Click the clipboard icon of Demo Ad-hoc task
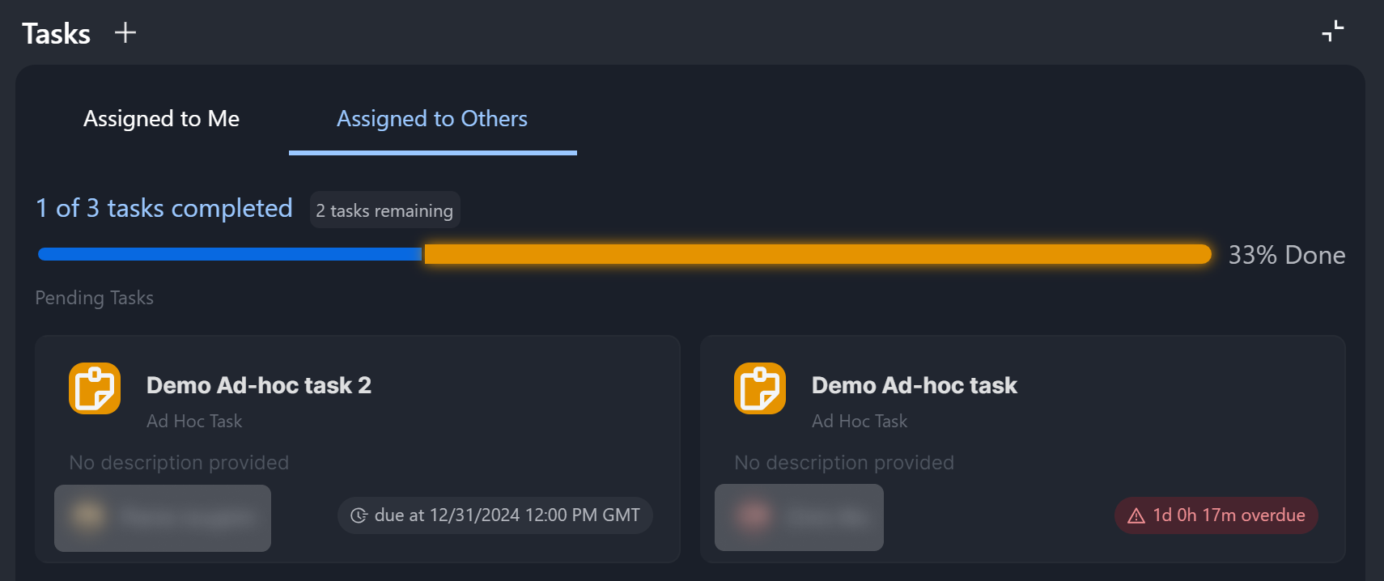This screenshot has height=581, width=1384. click(760, 388)
